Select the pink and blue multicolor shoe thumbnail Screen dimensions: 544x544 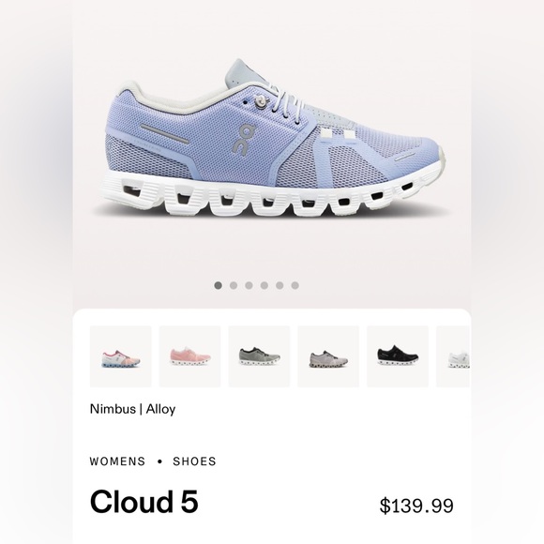tap(121, 356)
